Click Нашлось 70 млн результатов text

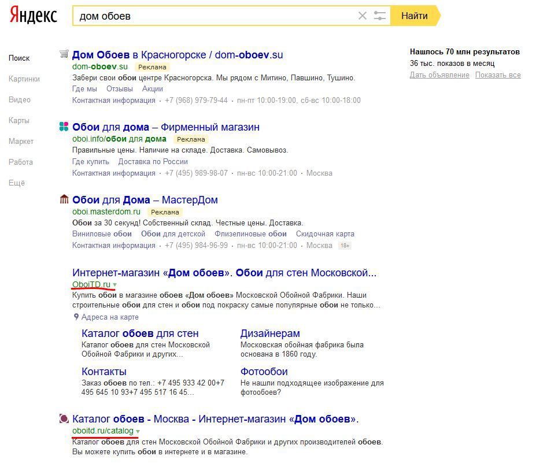(465, 52)
